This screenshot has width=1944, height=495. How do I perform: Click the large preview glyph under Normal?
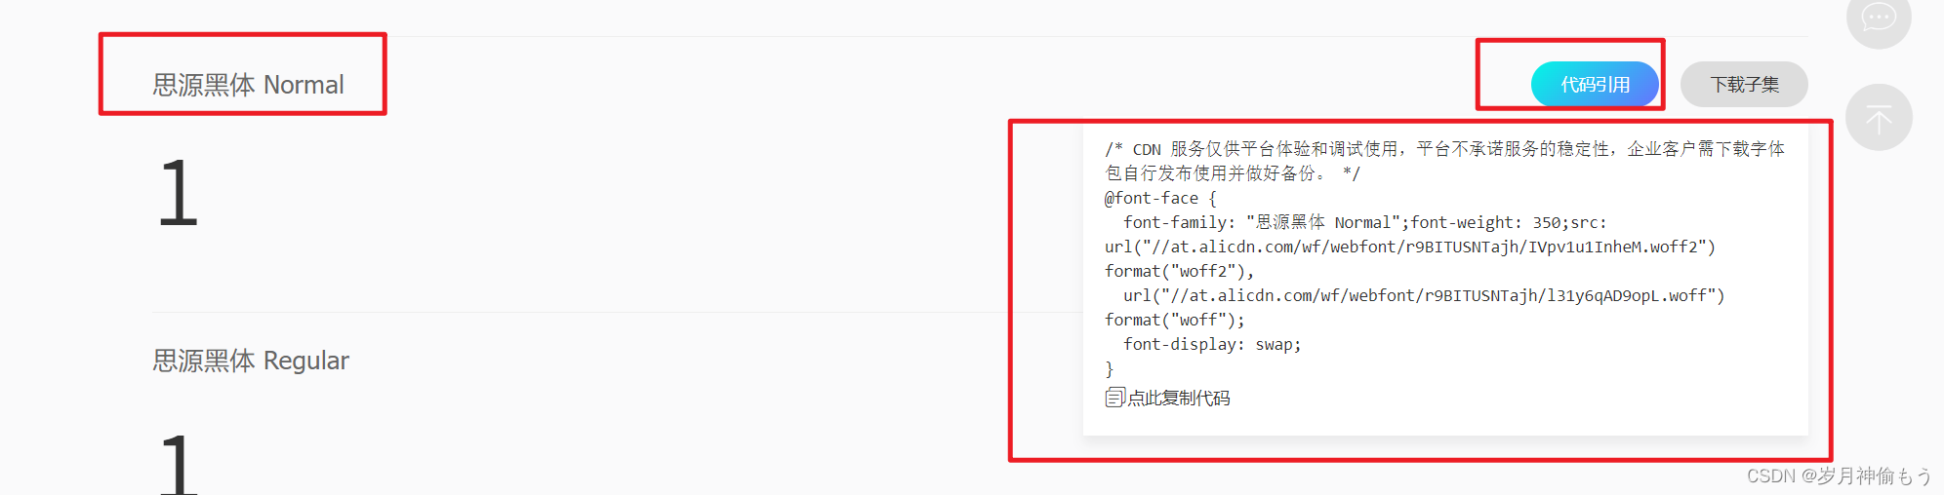179,194
